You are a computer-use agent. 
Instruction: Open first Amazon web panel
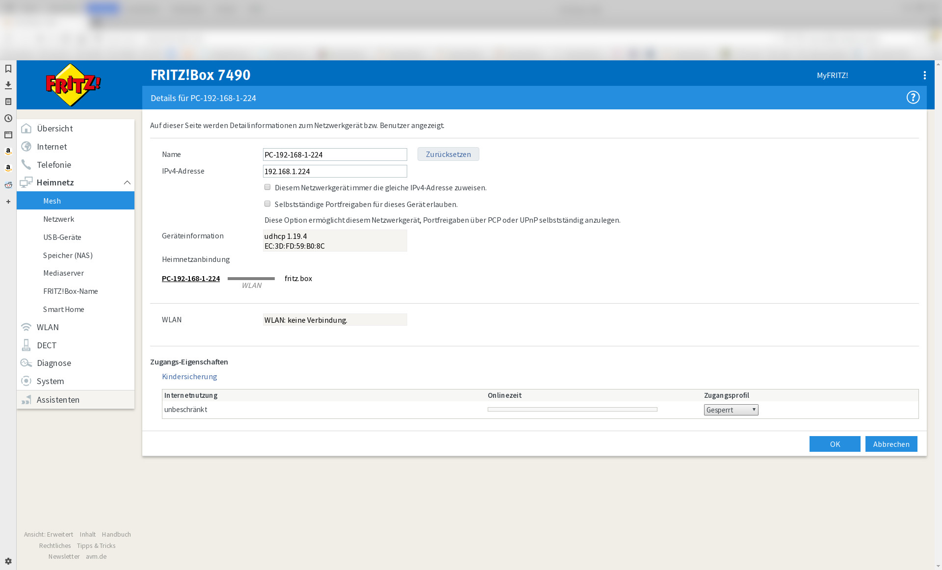click(8, 151)
